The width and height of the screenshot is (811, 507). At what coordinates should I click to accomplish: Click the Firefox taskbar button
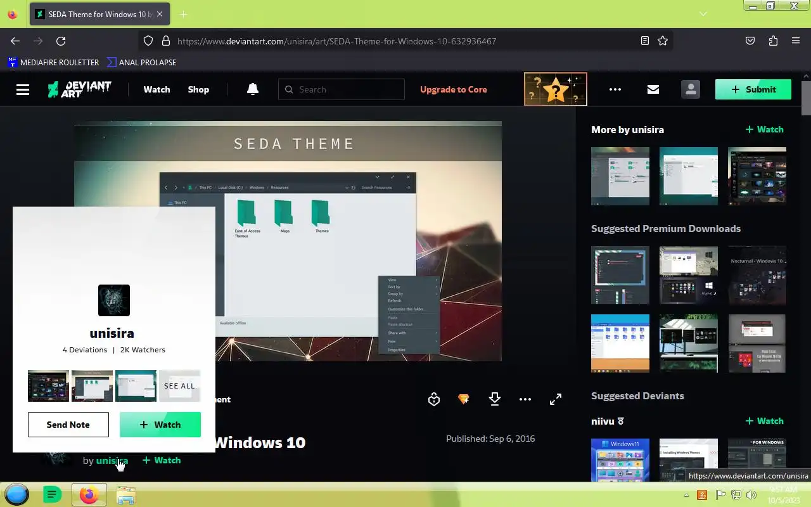89,494
